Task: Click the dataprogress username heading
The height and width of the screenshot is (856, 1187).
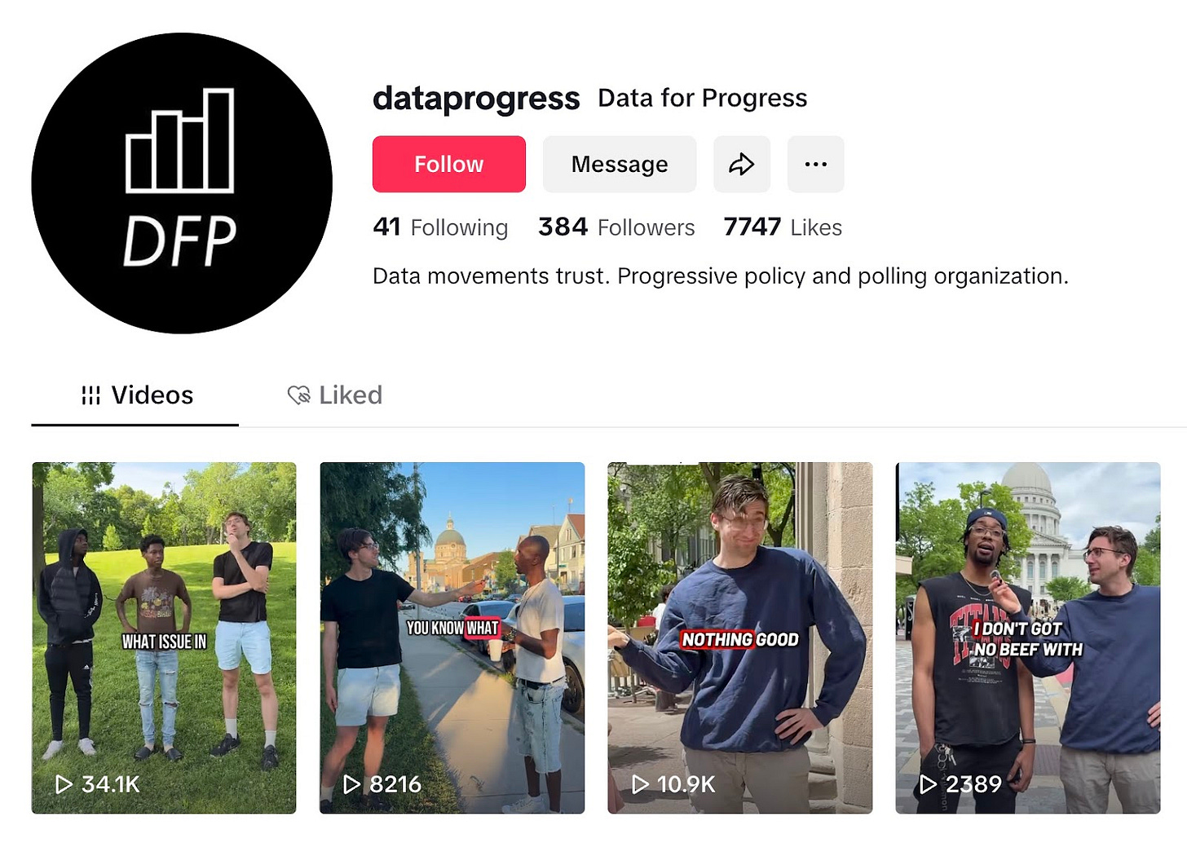Action: tap(476, 99)
